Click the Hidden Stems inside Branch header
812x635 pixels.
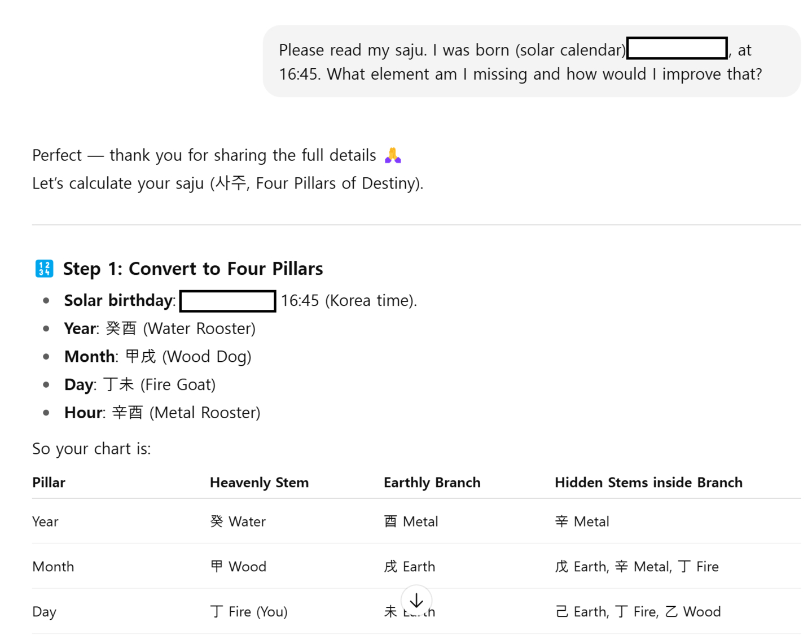point(648,483)
